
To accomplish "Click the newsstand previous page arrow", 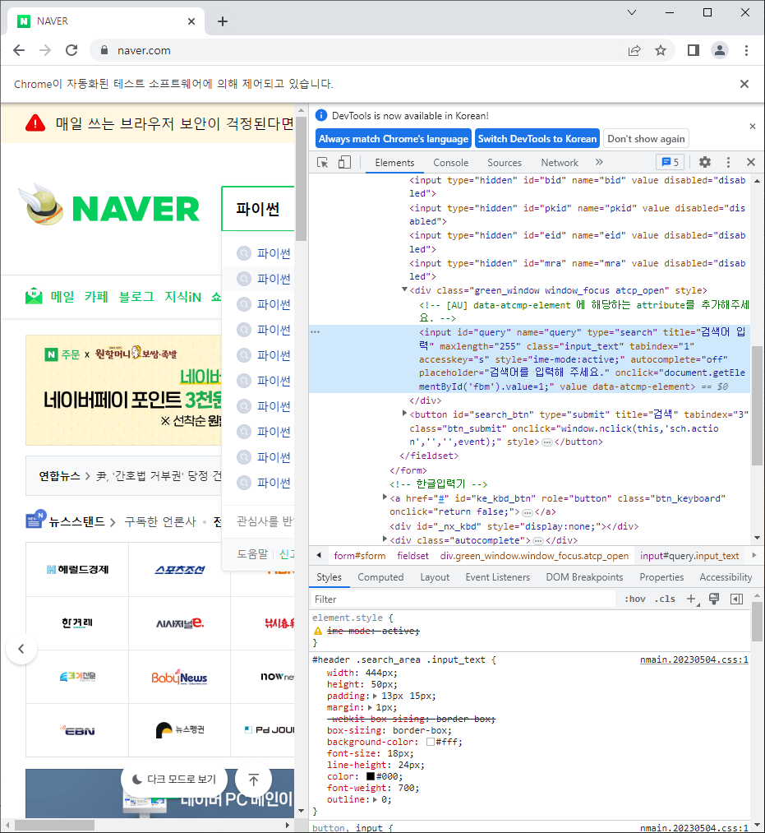I will (21, 649).
